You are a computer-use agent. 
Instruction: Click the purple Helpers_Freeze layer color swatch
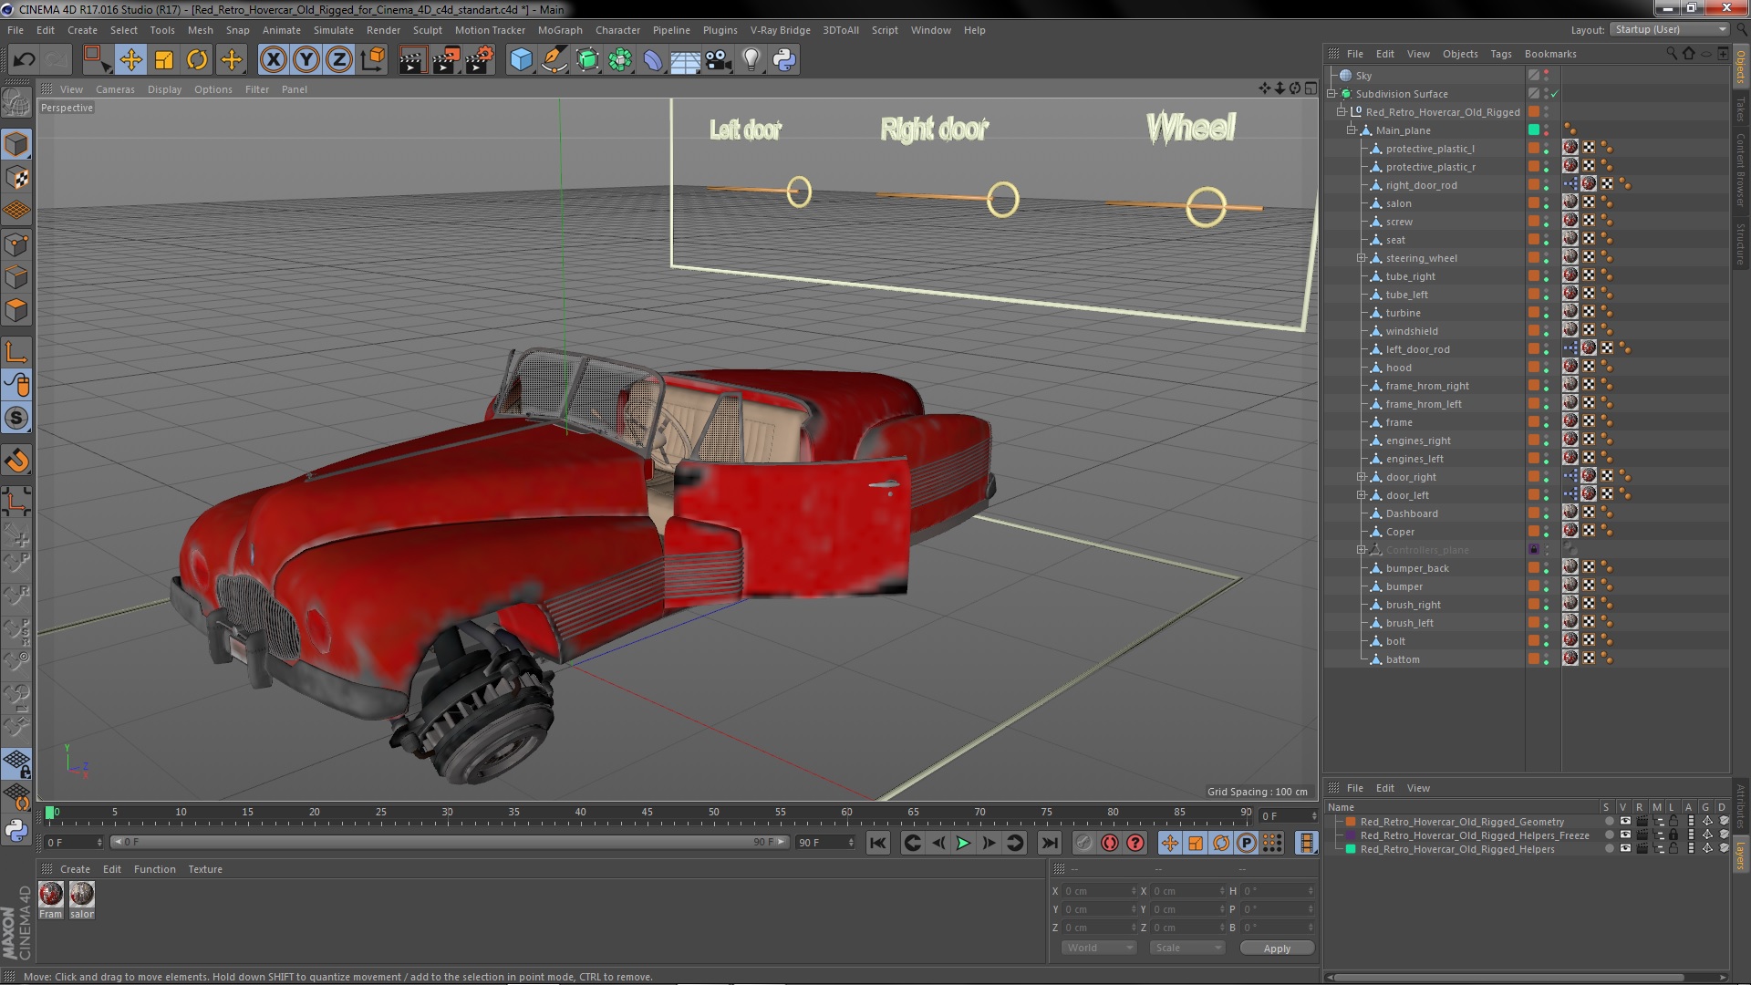click(1351, 835)
